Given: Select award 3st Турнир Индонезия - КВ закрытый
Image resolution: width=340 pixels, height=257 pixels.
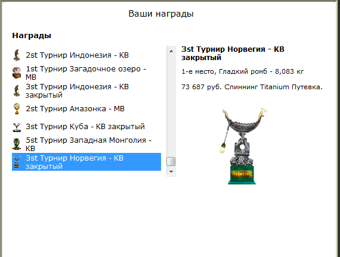Looking at the screenshot, I should (x=86, y=90).
